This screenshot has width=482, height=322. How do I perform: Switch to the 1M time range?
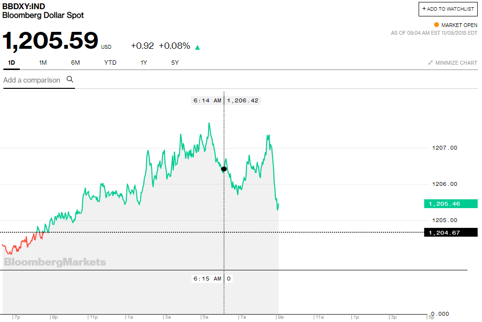(x=43, y=63)
